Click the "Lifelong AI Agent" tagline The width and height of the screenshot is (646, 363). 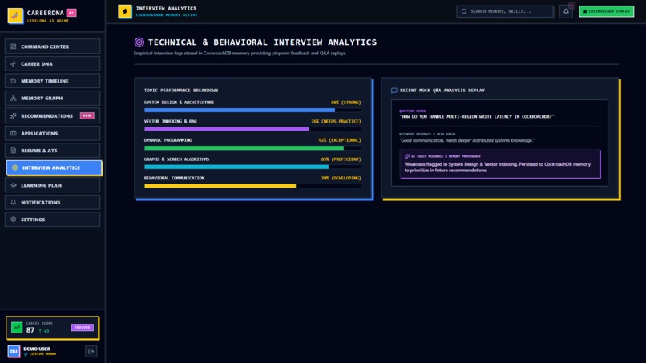click(48, 21)
